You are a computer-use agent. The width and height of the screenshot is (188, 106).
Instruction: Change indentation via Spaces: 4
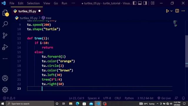tap(93, 98)
